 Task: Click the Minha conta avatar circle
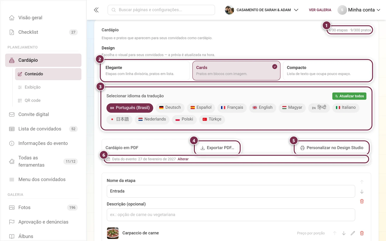pyautogui.click(x=342, y=10)
